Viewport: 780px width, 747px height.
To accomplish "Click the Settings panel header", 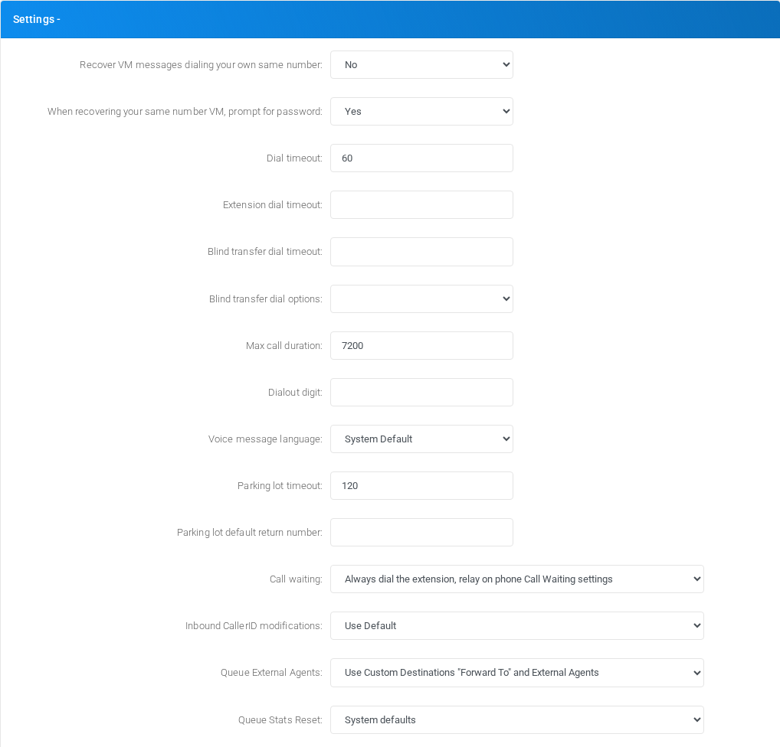I will pyautogui.click(x=390, y=19).
